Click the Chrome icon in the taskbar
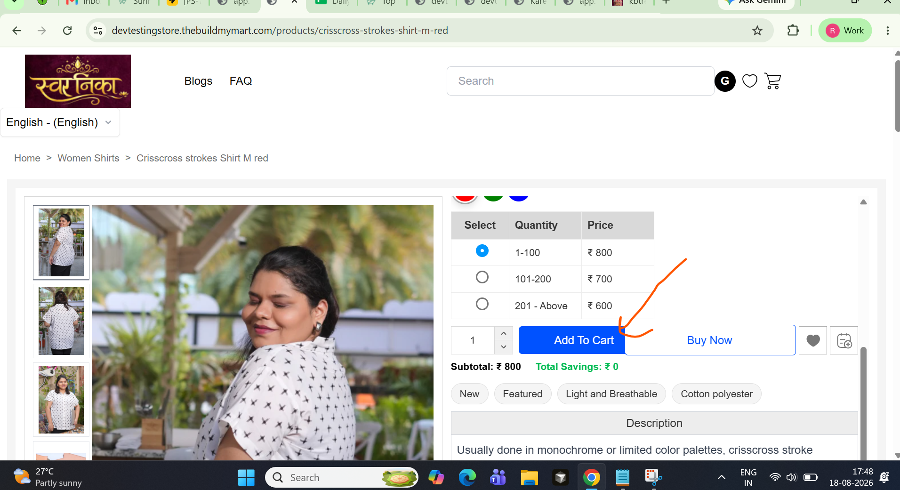The height and width of the screenshot is (490, 900). (592, 477)
